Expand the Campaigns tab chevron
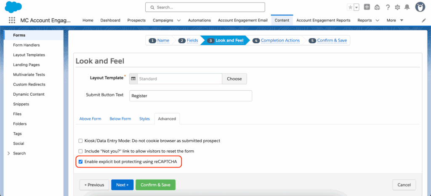Viewport: 431px width, 196px height. [x=179, y=21]
